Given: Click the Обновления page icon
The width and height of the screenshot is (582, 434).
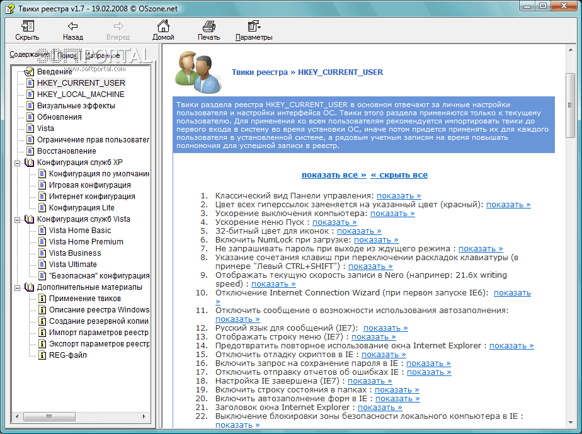Looking at the screenshot, I should [30, 117].
